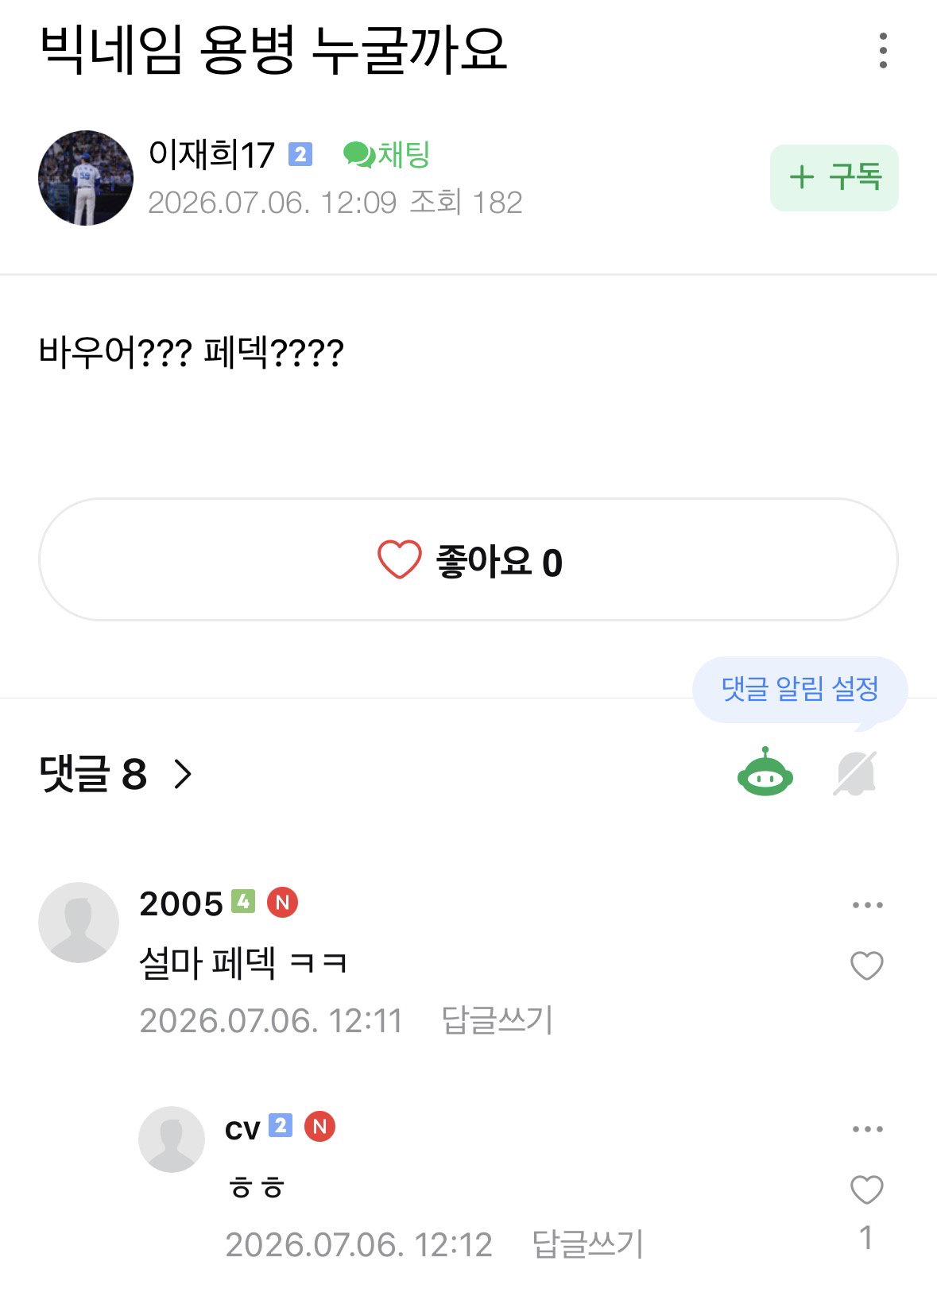
Task: Tap the level 2 badge beside 이재희17
Action: (300, 154)
